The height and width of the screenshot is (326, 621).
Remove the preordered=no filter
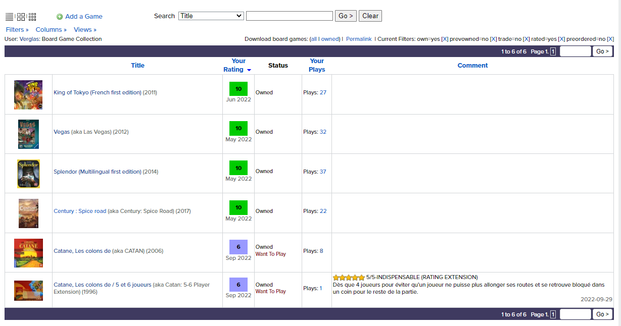610,39
